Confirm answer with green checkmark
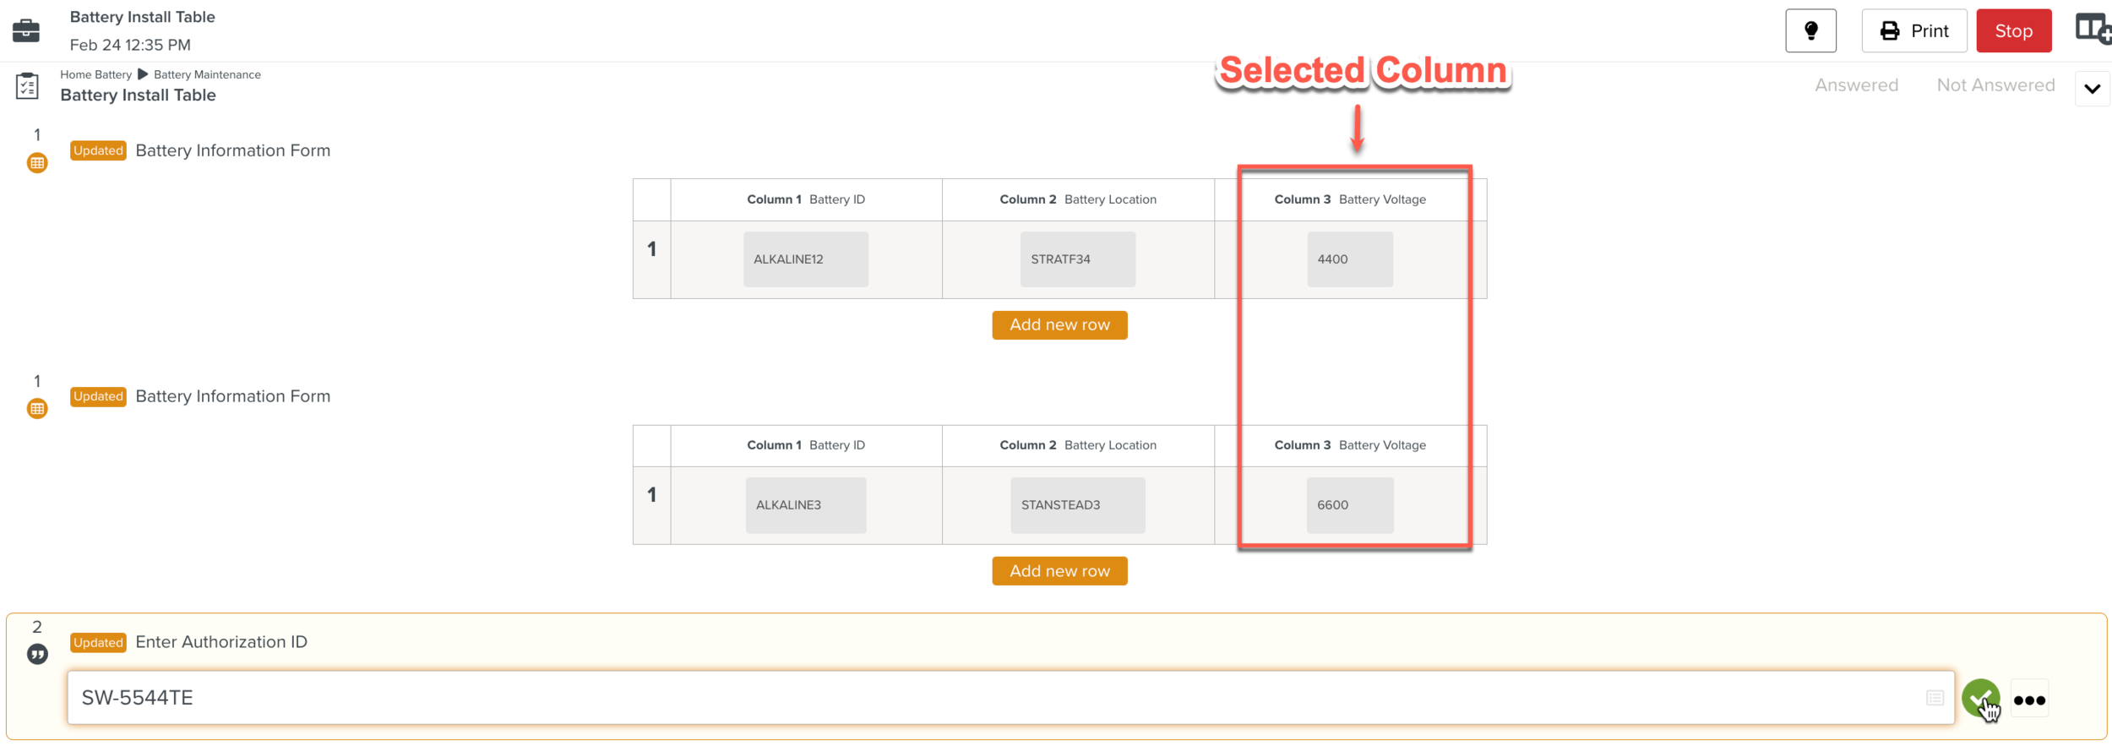Screen dimensions: 2112x746 click(1979, 698)
